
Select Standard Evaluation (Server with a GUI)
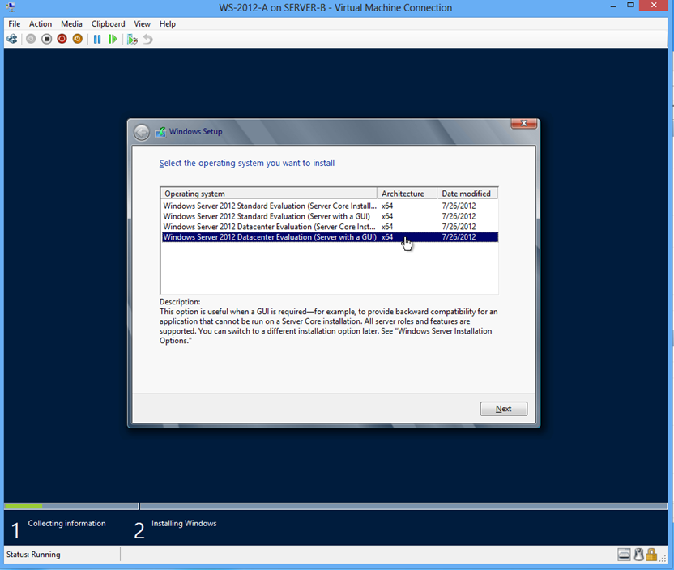pyautogui.click(x=330, y=216)
